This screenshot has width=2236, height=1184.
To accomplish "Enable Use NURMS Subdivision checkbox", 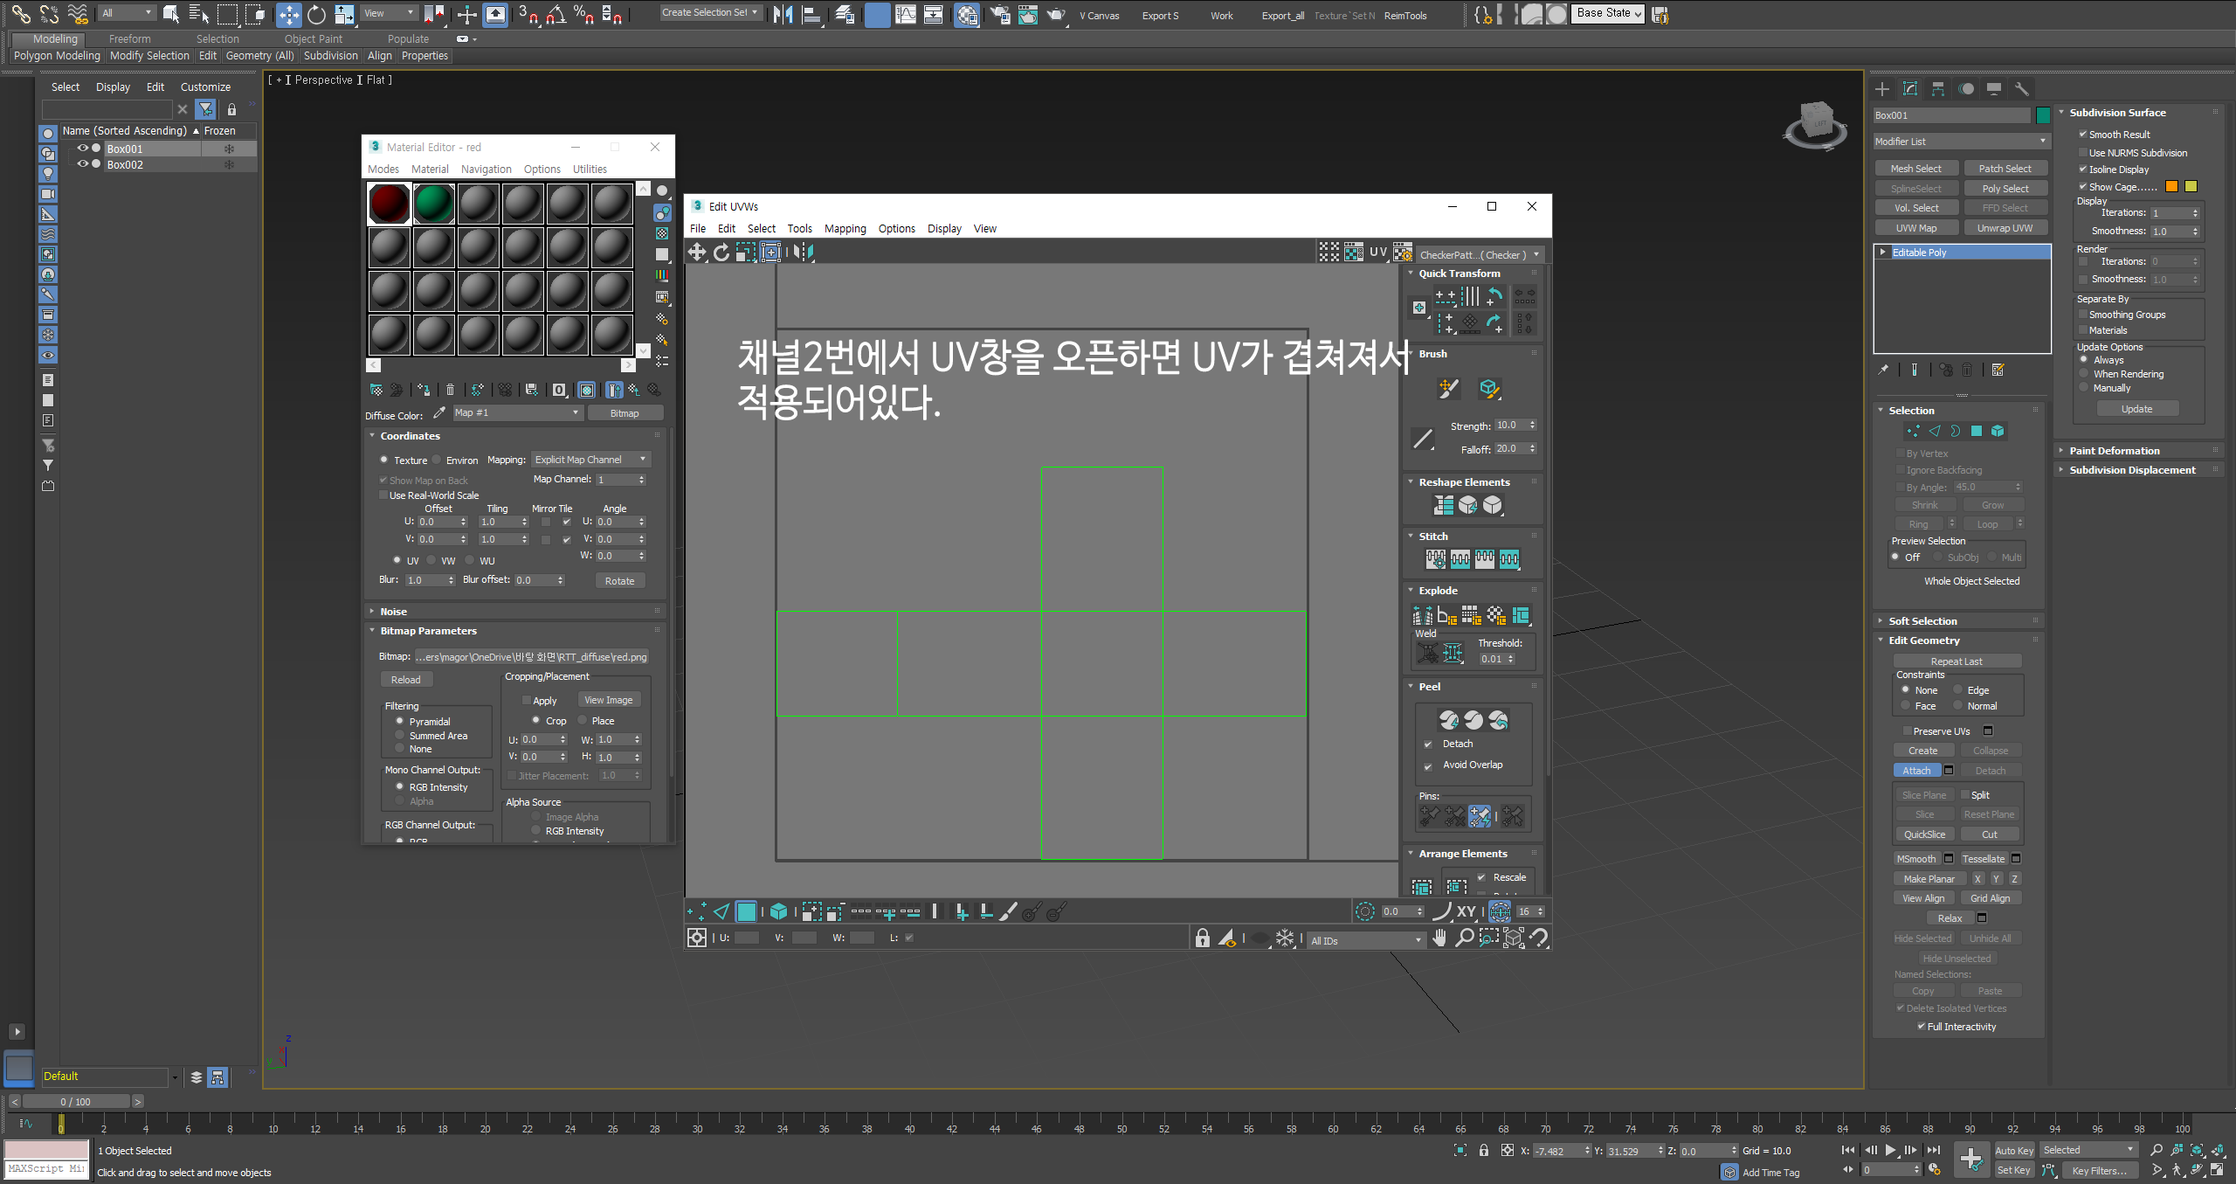I will pos(2083,153).
